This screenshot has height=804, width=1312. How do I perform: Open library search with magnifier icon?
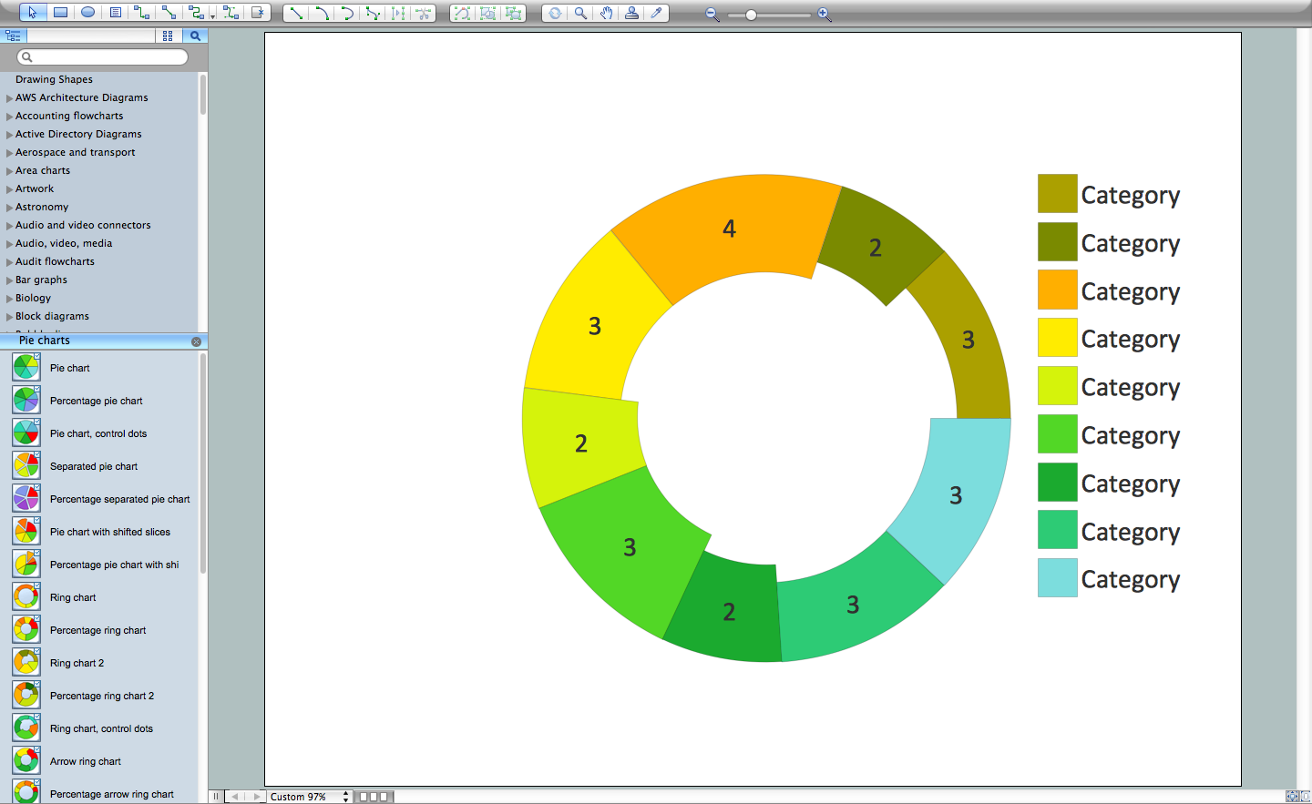pos(194,35)
